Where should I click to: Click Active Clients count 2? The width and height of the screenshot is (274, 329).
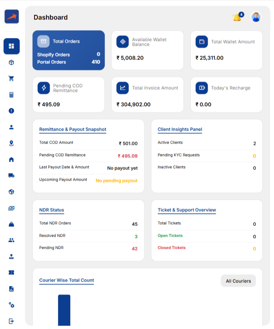point(255,144)
